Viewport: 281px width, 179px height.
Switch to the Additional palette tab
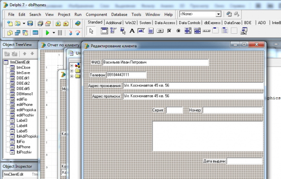(x=114, y=23)
